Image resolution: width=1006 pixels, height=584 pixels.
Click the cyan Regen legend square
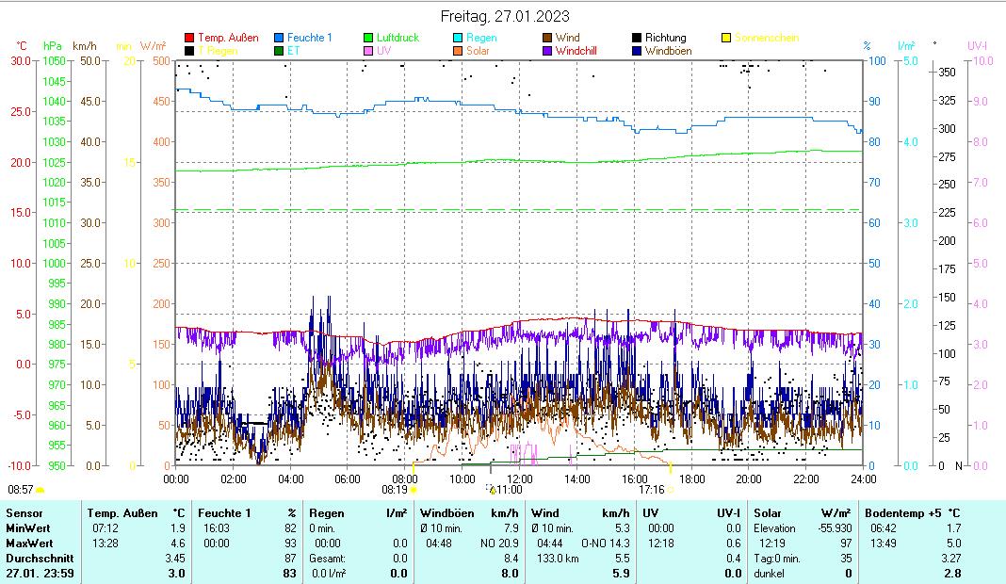tap(458, 38)
